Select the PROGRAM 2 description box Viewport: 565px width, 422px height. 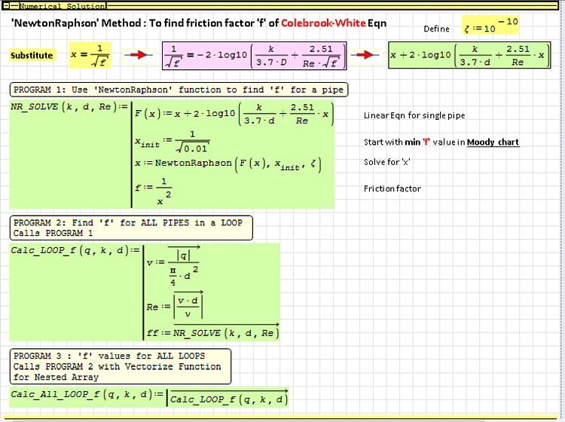[131, 228]
